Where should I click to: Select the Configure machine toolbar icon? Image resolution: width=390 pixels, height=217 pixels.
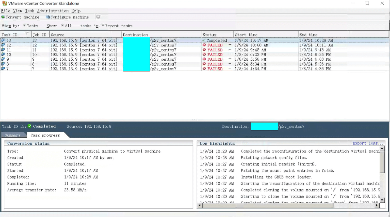[48, 17]
